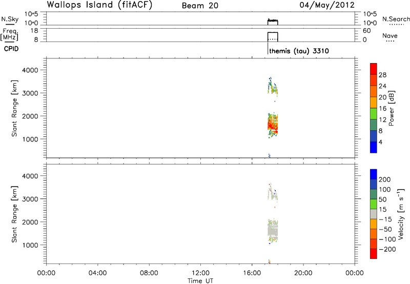Pick the bright blue velocity segment above 200
Viewport: 410px width, 284px height.
[x=374, y=174]
